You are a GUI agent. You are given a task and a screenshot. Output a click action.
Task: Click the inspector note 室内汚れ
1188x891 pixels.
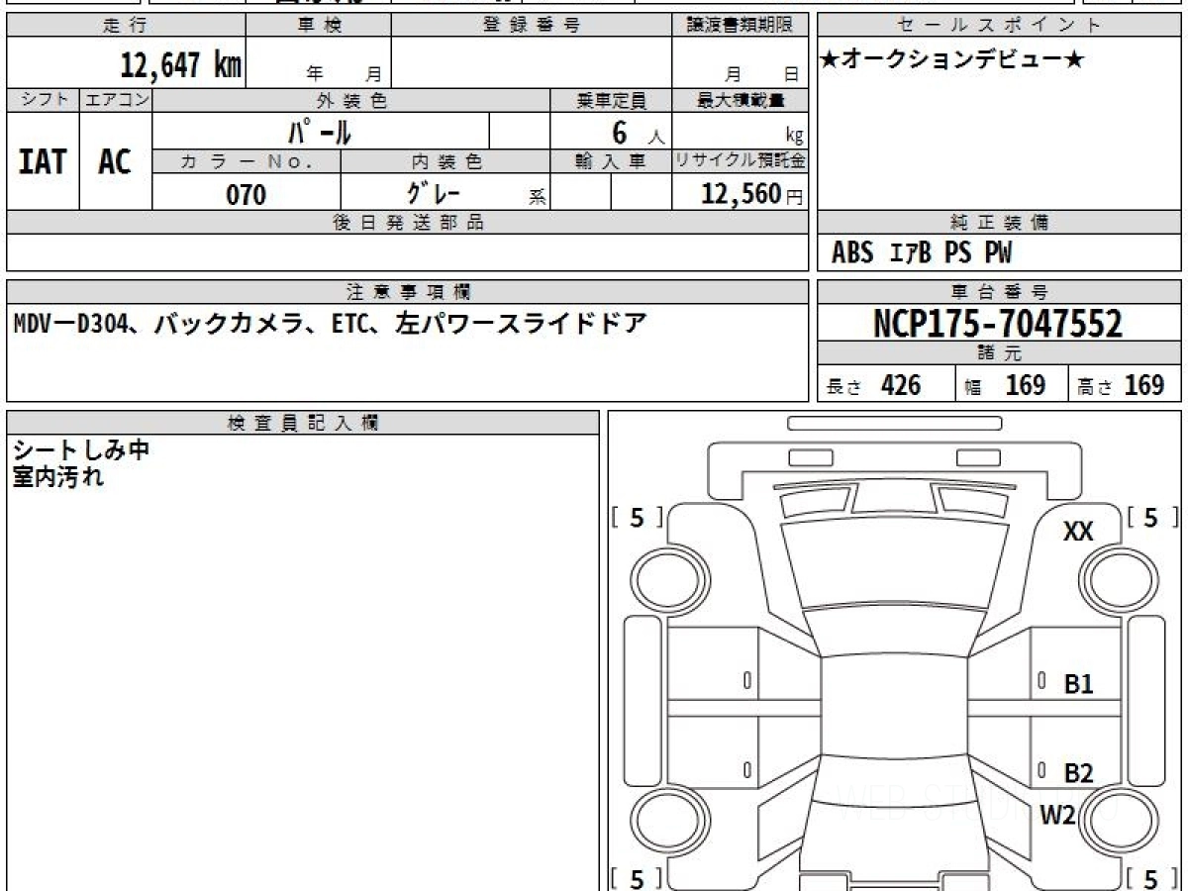(x=58, y=477)
